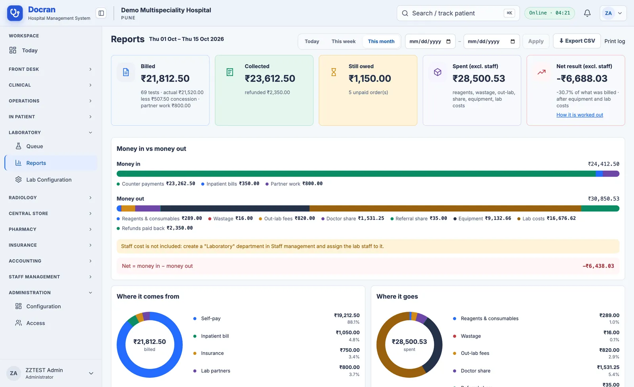Select the Today date range tab
Viewport: 634px width, 387px height.
(312, 41)
